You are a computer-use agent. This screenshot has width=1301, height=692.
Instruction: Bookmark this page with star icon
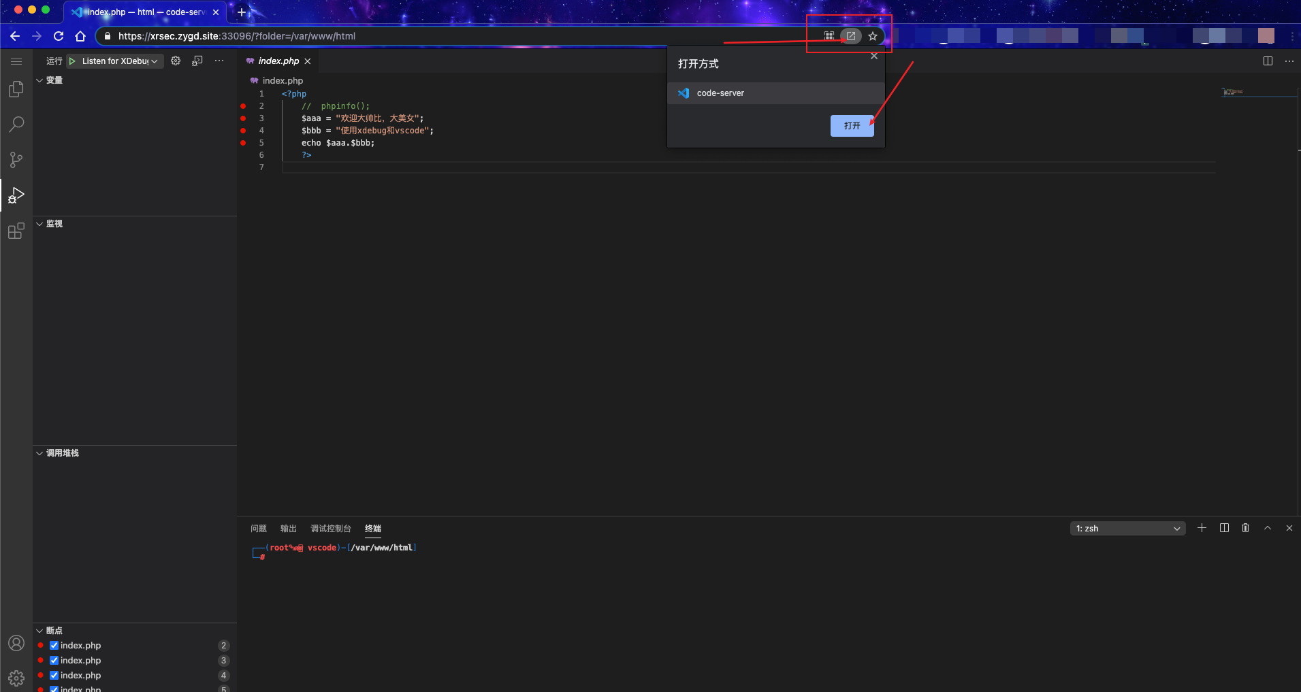click(x=873, y=36)
